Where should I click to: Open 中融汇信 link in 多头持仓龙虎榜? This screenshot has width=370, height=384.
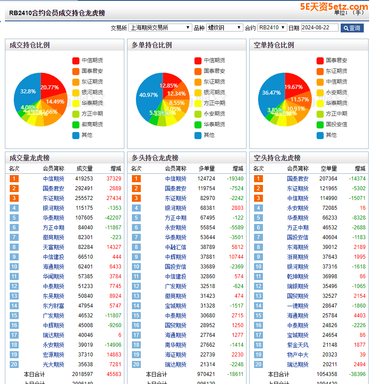point(175,247)
